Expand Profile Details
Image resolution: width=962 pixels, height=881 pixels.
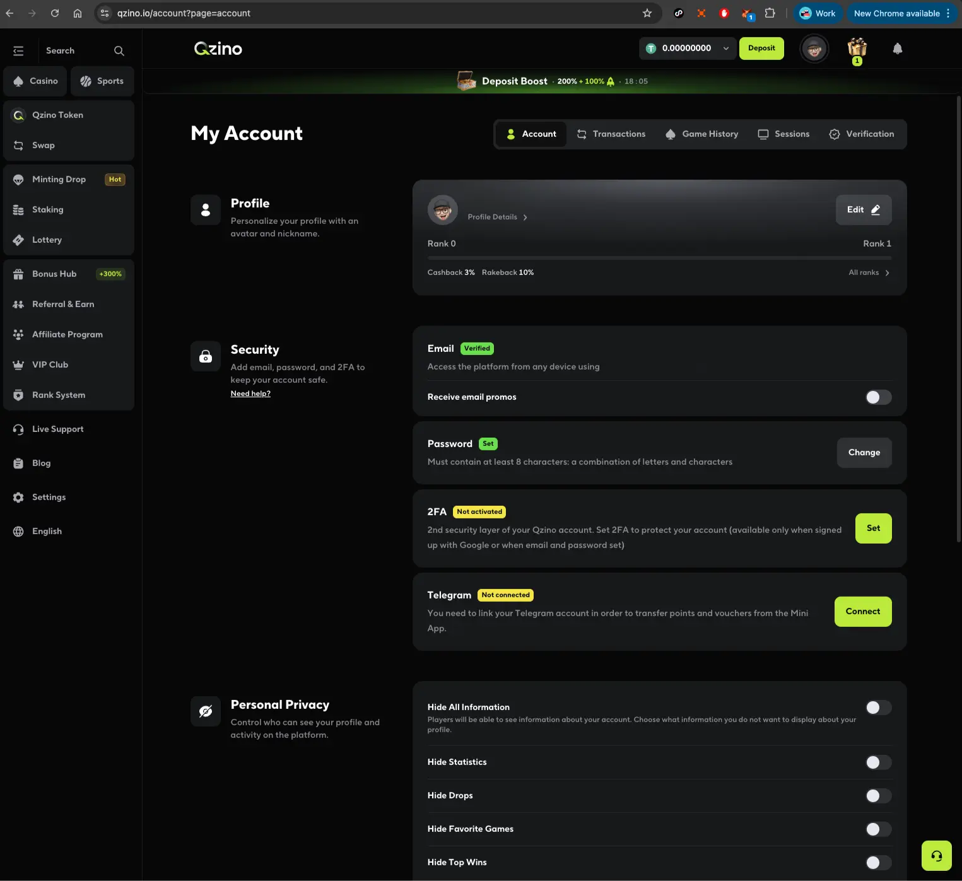tap(497, 217)
